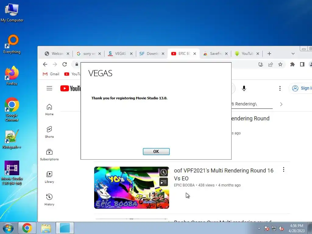Image resolution: width=312 pixels, height=234 pixels.
Task: Open Windows Start menu
Action: coord(8,228)
